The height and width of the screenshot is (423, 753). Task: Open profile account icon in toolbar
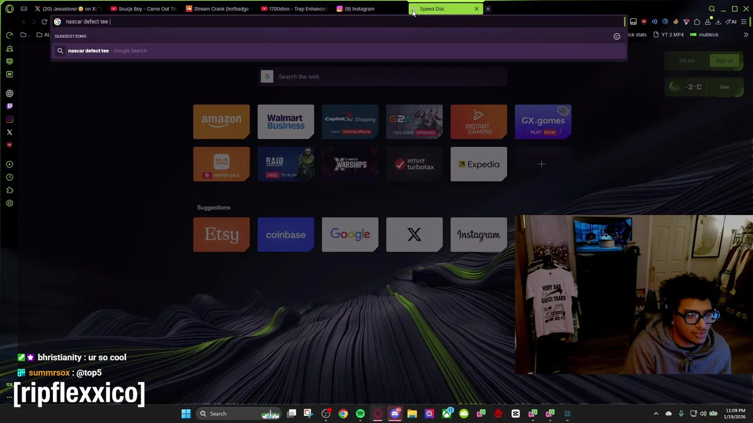click(x=708, y=22)
